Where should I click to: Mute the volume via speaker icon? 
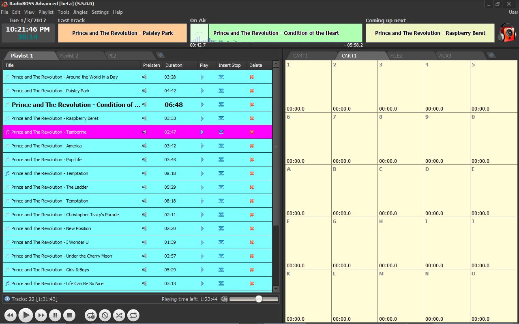(x=224, y=299)
